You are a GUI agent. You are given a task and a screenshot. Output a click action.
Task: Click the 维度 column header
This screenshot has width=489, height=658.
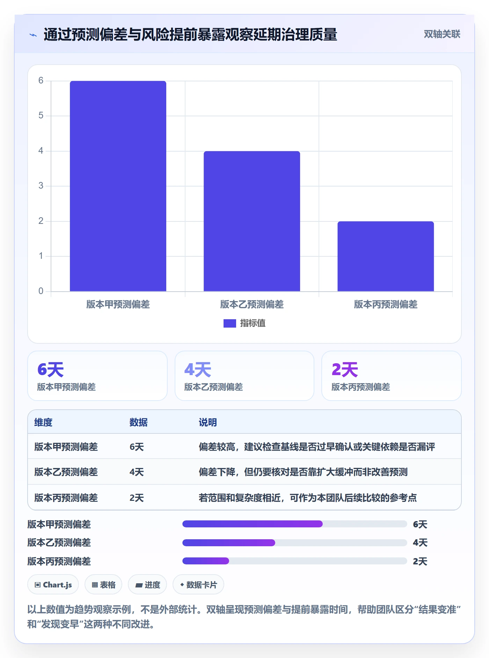tap(43, 423)
